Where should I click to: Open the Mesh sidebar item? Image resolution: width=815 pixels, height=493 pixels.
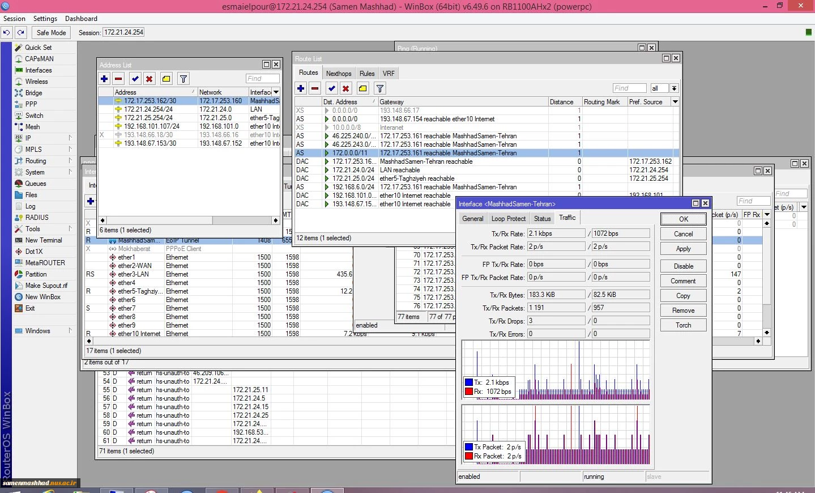tap(33, 127)
